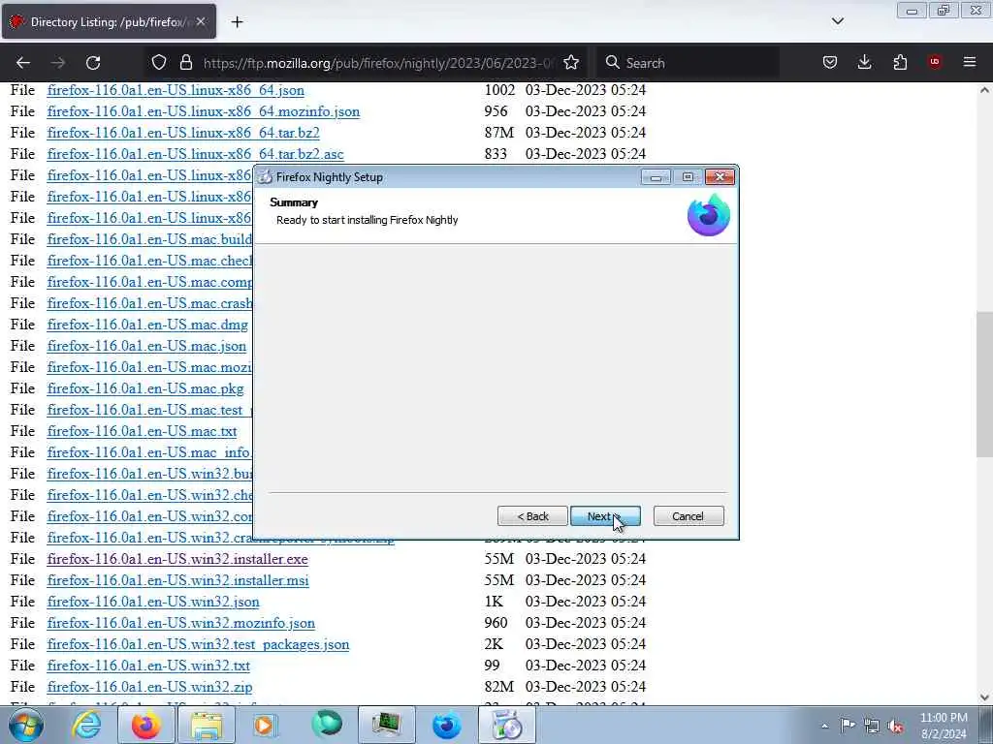
Task: Download the win32.installer.exe file
Action: 177,559
